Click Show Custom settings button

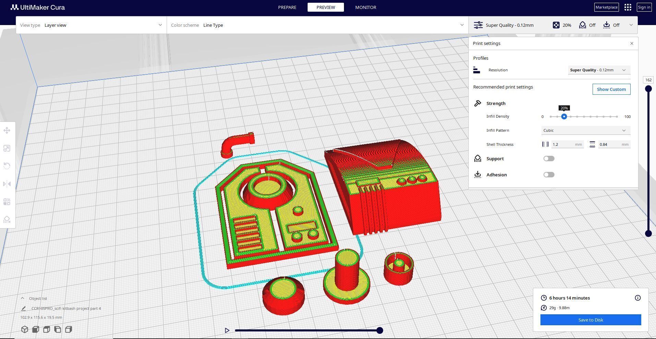611,89
